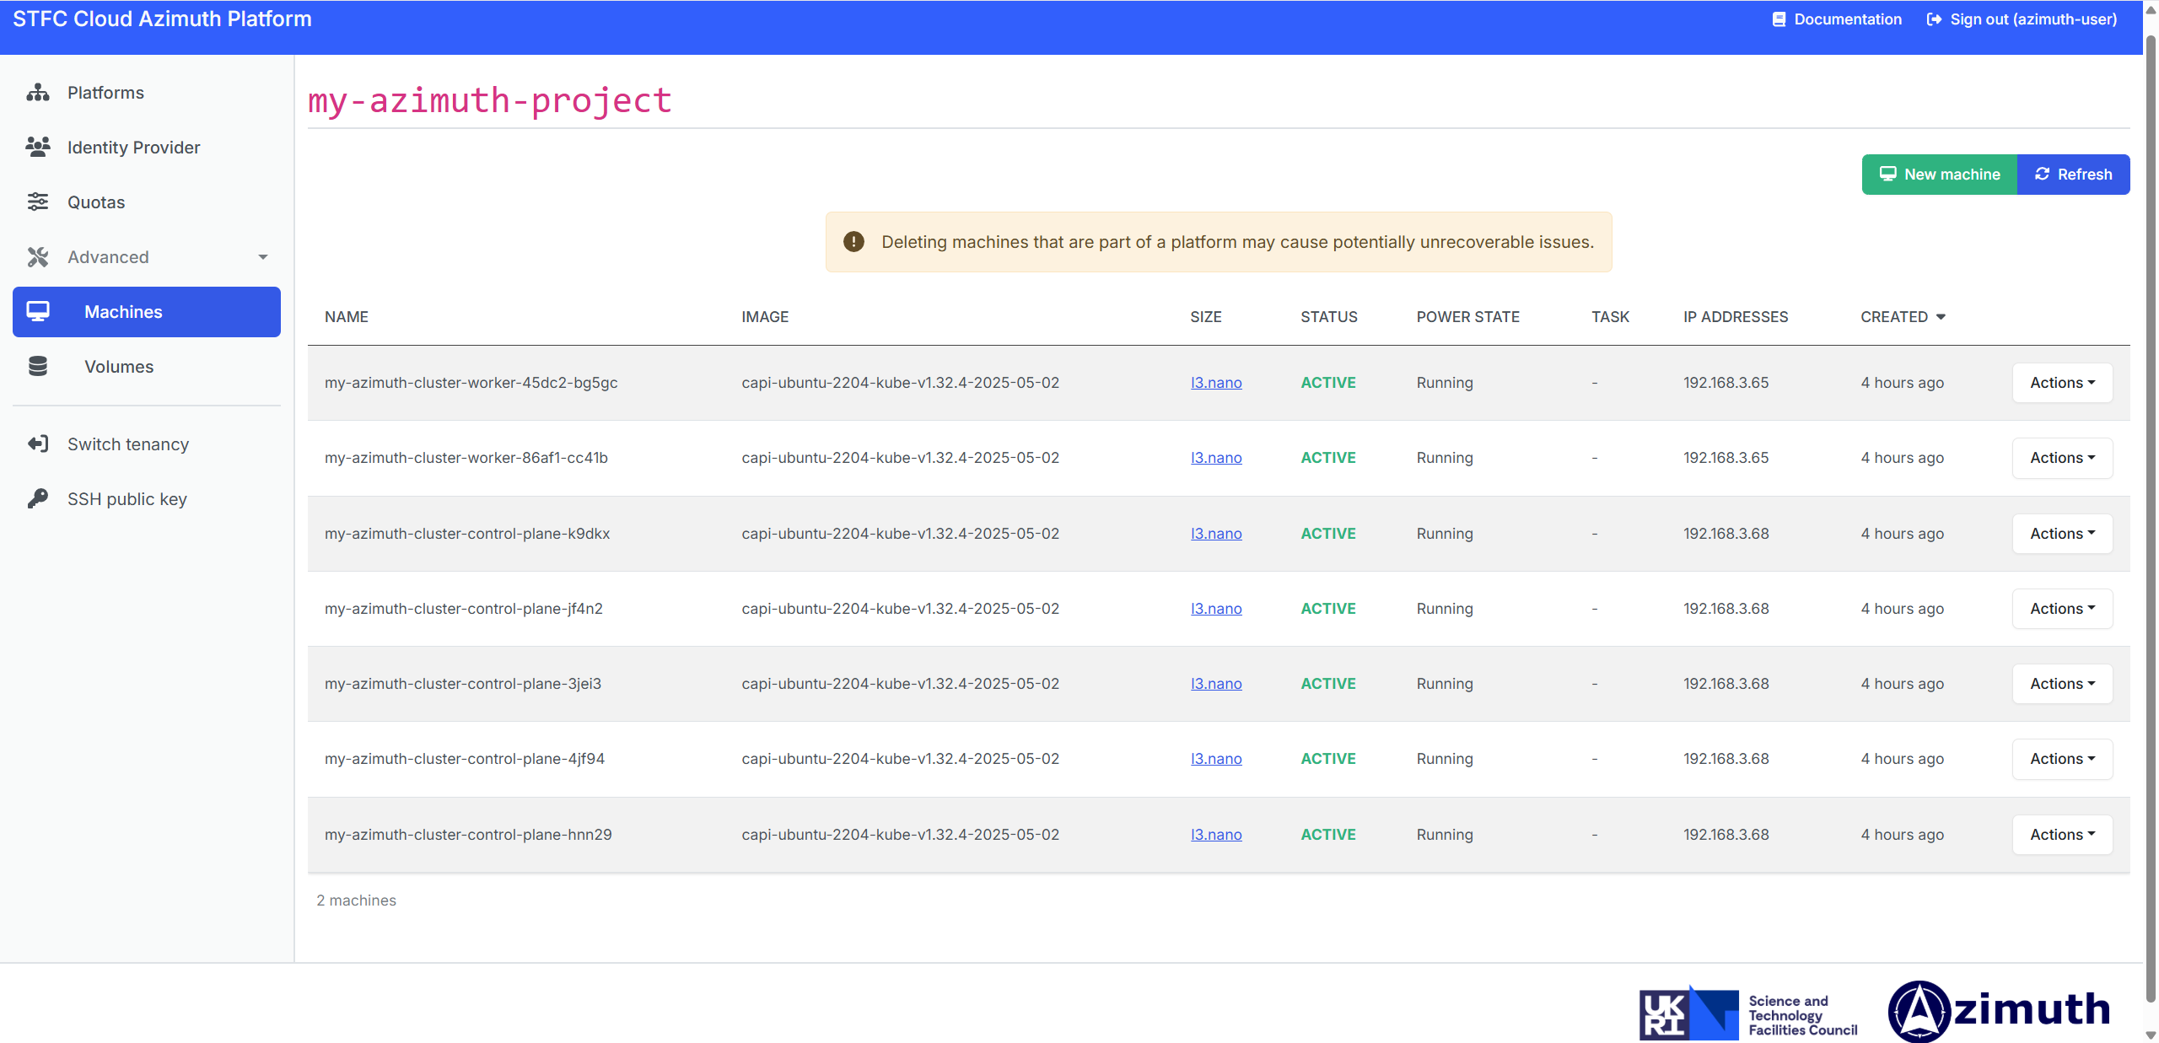Image resolution: width=2159 pixels, height=1043 pixels.
Task: Click the Switch tenancy arrow icon
Action: point(38,444)
